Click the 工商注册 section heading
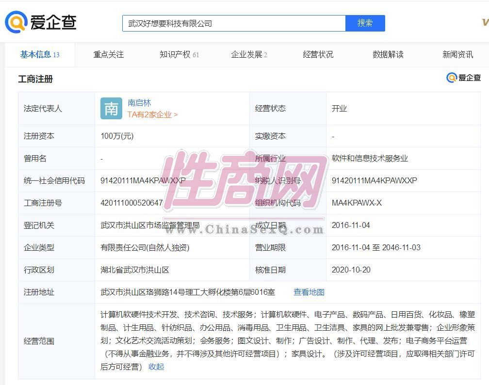 [x=35, y=79]
